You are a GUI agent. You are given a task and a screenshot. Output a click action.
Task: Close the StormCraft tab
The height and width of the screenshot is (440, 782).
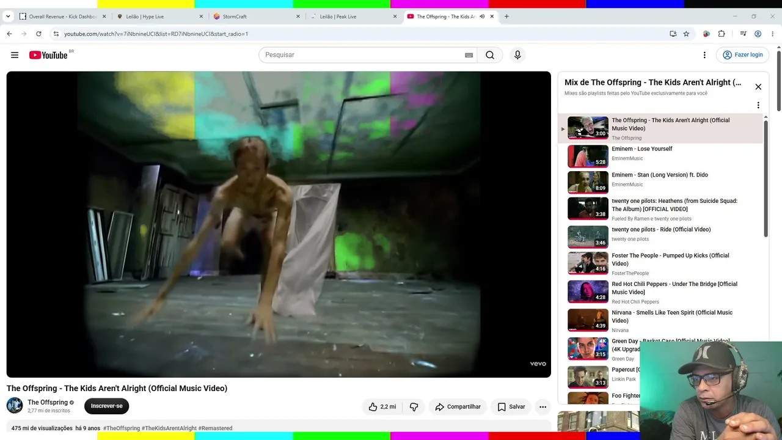tap(298, 16)
